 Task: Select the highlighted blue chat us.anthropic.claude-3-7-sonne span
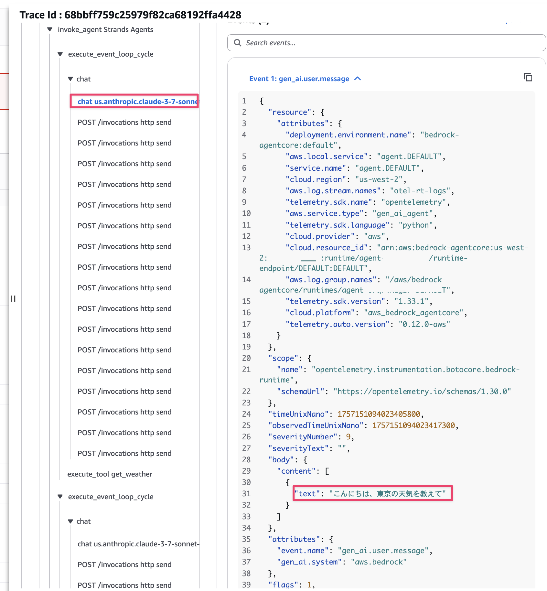(x=138, y=102)
